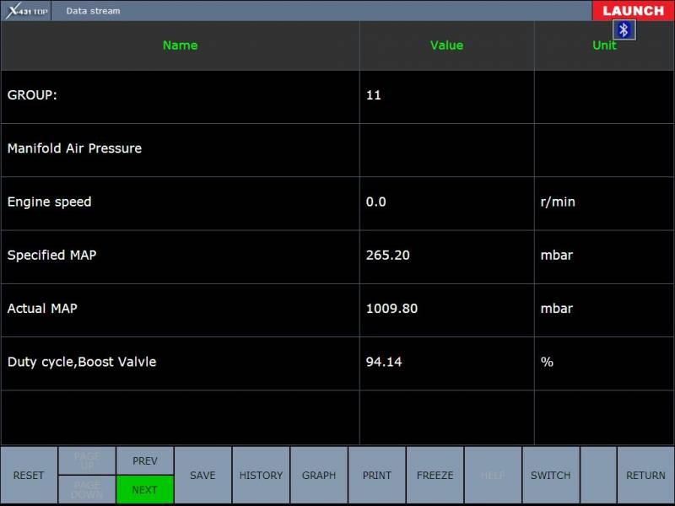Save the data stream with SAVE
The width and height of the screenshot is (675, 506).
[x=202, y=476]
